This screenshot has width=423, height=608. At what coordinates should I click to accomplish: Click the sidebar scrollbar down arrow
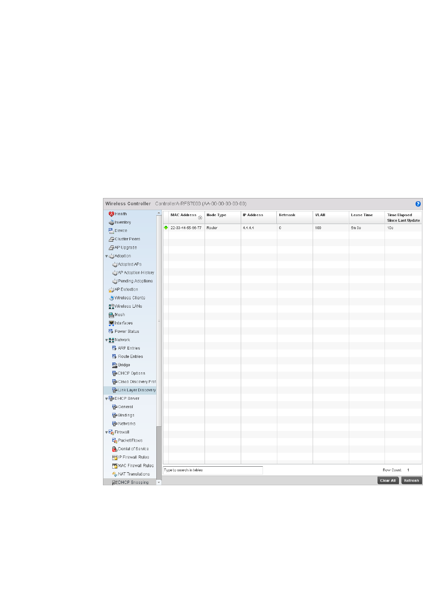click(159, 482)
